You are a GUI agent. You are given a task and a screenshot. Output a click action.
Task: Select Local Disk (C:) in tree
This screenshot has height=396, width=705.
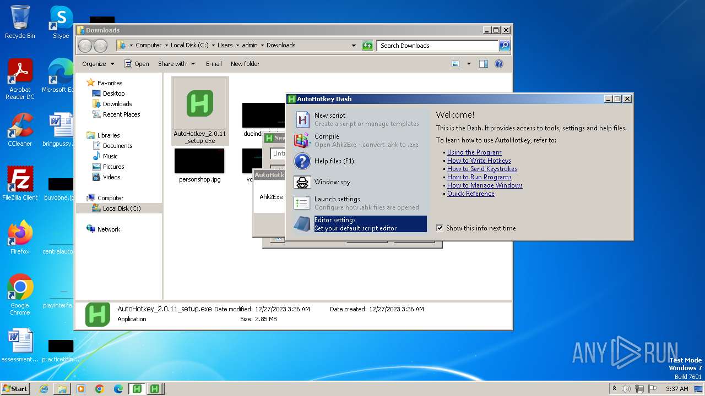click(x=121, y=208)
